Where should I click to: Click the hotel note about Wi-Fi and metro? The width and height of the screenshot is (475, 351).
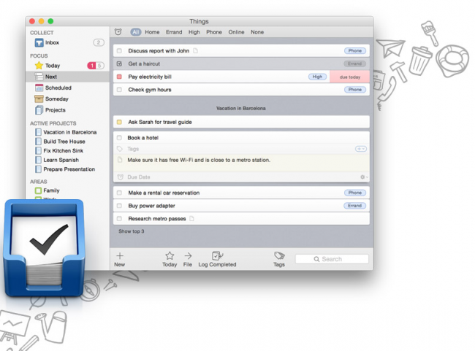pyautogui.click(x=199, y=160)
